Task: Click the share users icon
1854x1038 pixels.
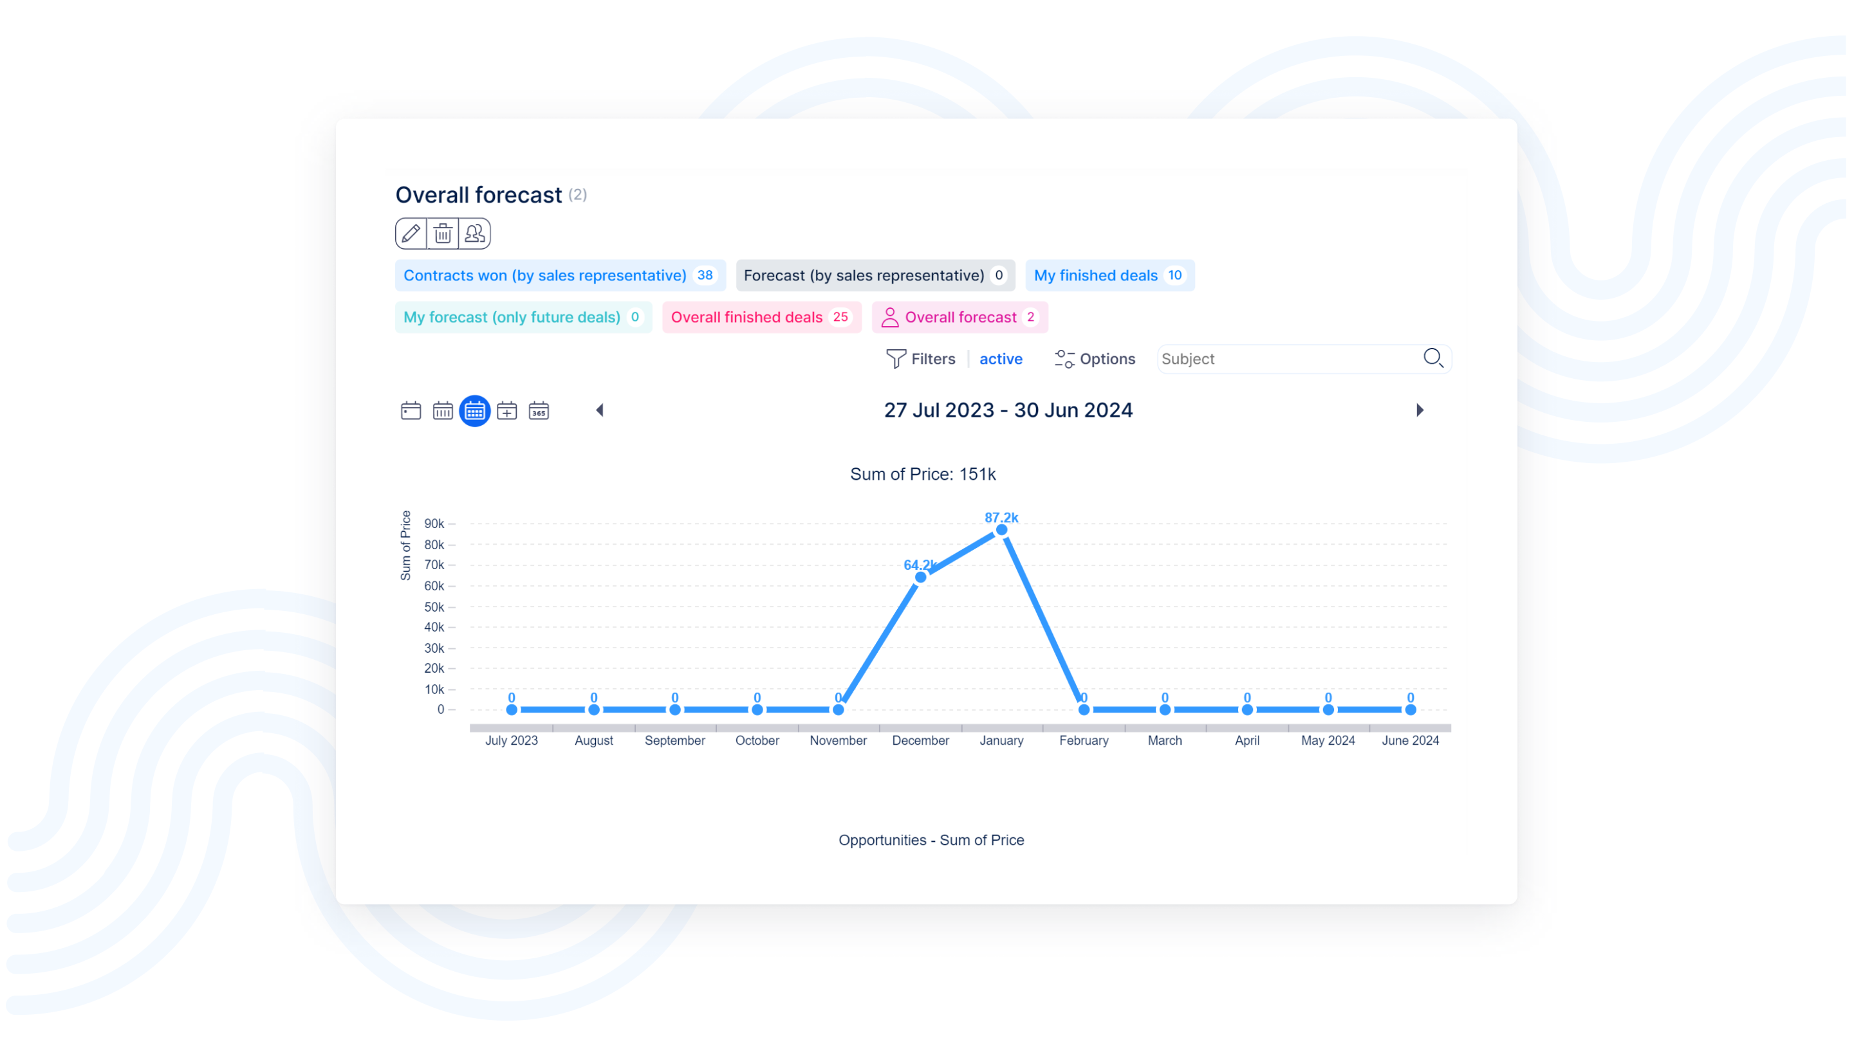Action: coord(474,234)
